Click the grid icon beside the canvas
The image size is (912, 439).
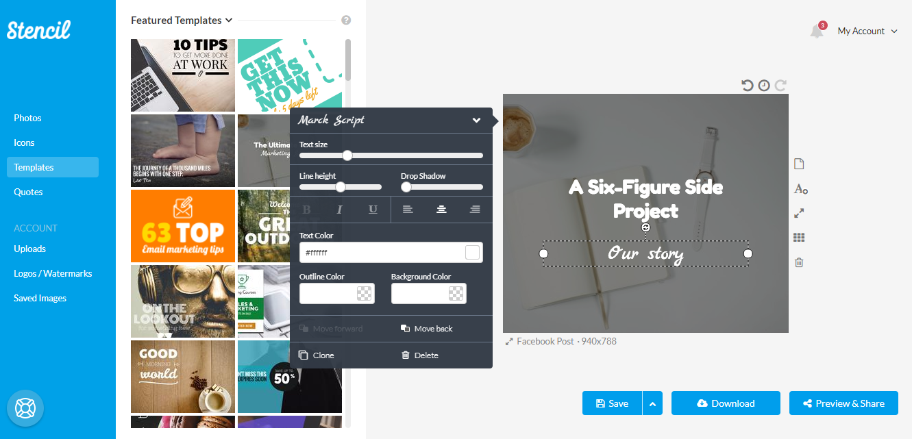tap(799, 238)
